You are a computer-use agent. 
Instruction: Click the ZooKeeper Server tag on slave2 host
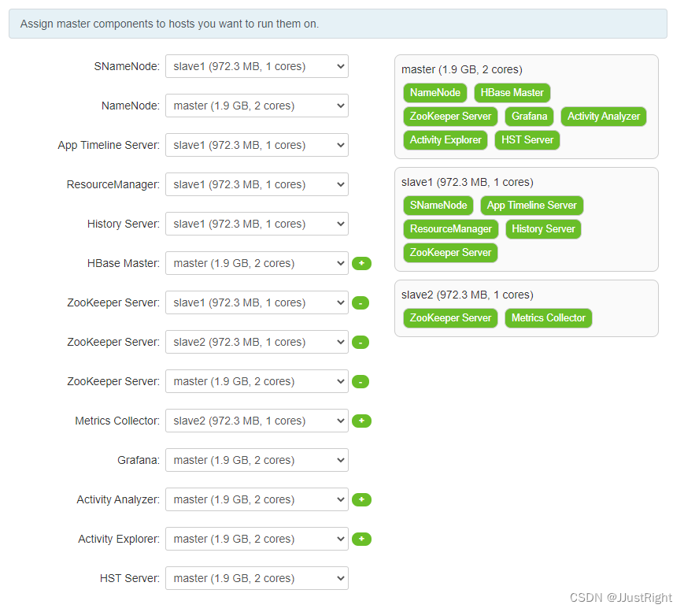(x=450, y=317)
